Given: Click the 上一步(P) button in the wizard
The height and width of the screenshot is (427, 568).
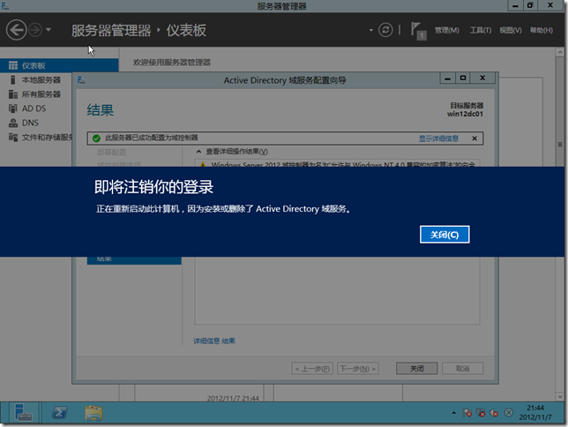Looking at the screenshot, I should (x=312, y=369).
